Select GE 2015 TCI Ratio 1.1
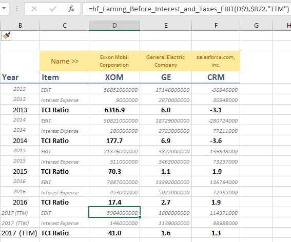291x242 pixels. point(166,172)
